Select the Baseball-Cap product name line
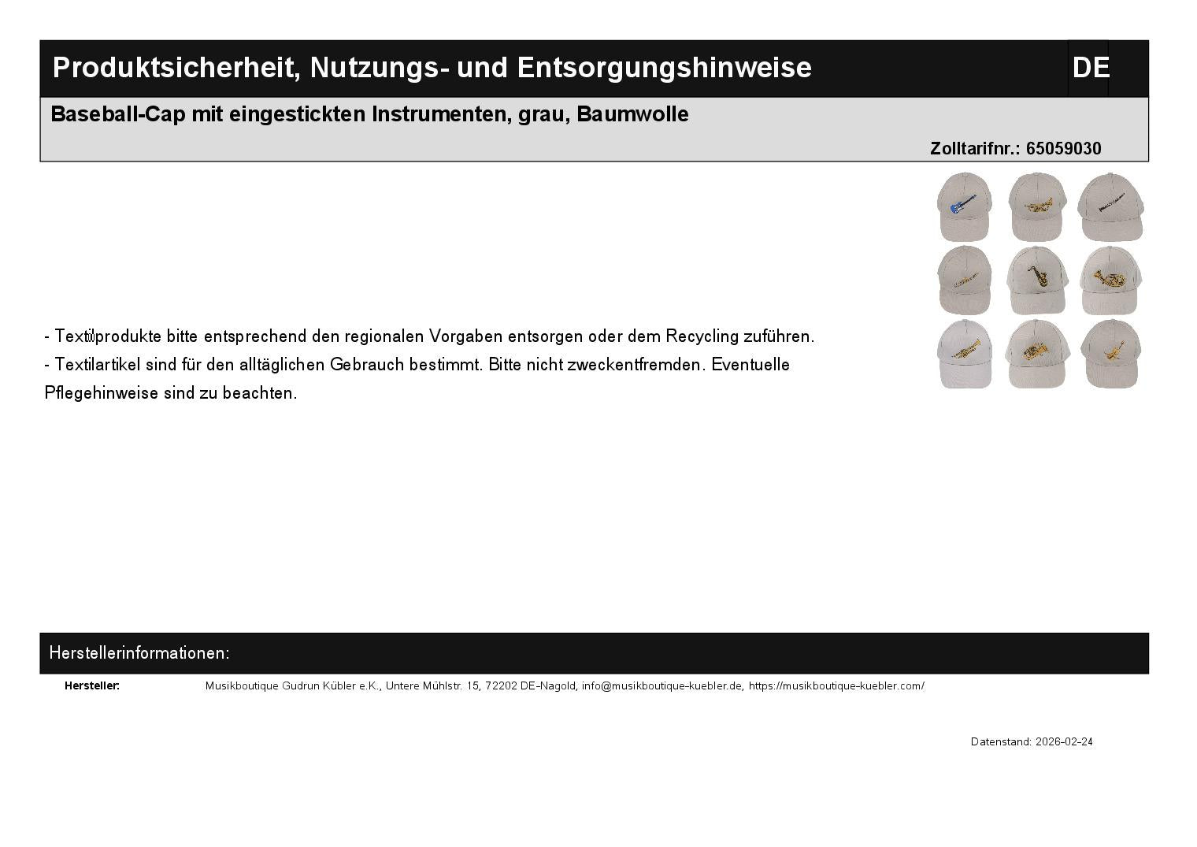The image size is (1197, 847). [369, 115]
